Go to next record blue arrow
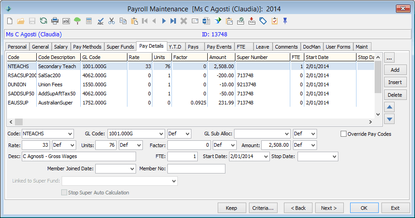This screenshot has height=218, width=415. 164,20
